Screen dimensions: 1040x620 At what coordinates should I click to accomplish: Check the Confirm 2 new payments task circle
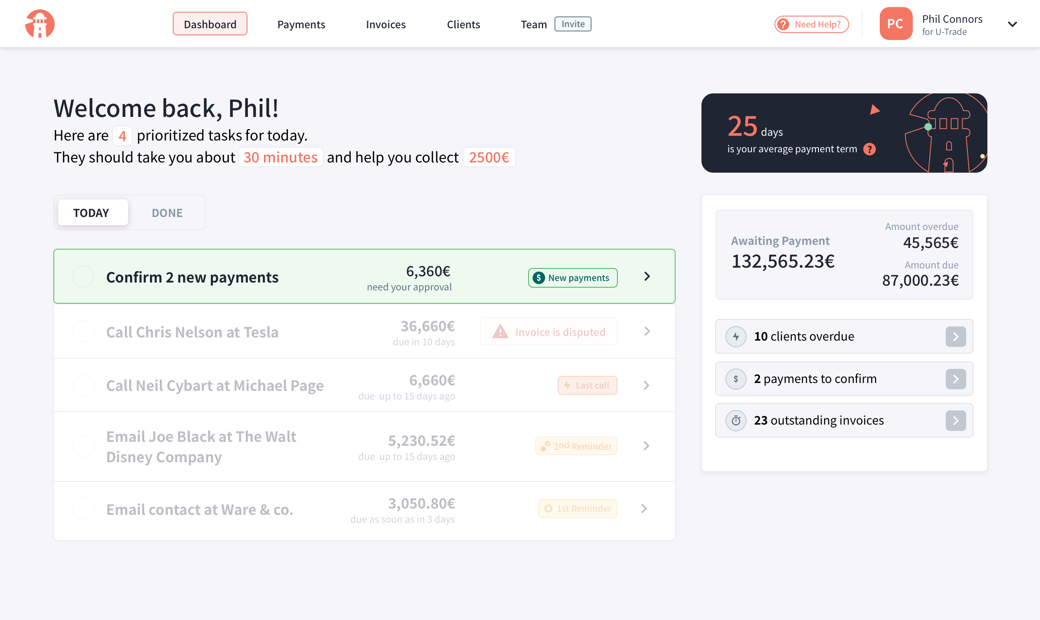coord(83,277)
